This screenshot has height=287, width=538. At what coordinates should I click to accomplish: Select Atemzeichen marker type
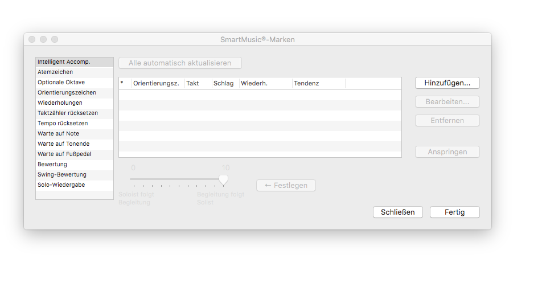point(75,72)
